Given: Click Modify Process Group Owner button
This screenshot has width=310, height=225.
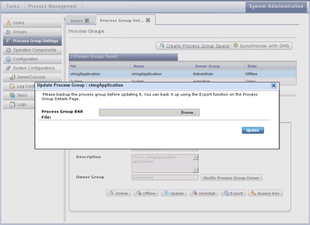Looking at the screenshot, I should click(231, 178).
